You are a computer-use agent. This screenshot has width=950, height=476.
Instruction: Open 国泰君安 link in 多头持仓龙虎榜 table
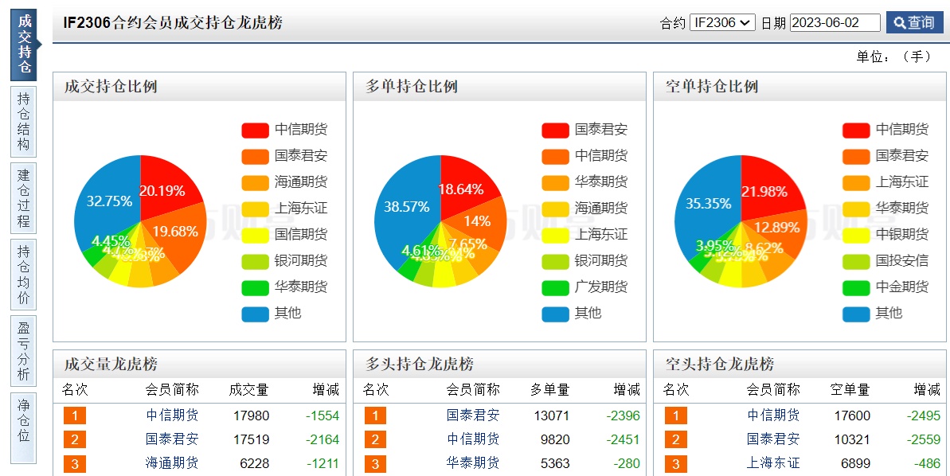point(473,416)
